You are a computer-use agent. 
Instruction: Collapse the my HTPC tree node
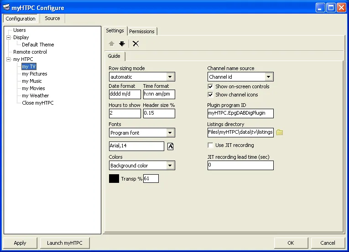(9, 59)
